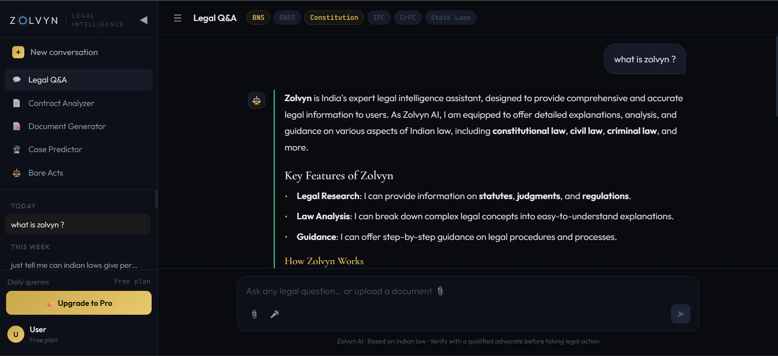The height and width of the screenshot is (356, 778).
Task: Open the 'just tell me can indian laws' conversation
Action: click(x=78, y=265)
